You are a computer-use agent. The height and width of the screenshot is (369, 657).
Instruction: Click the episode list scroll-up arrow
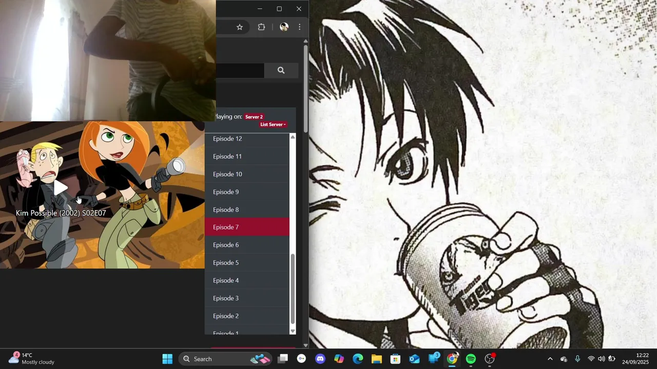click(293, 137)
